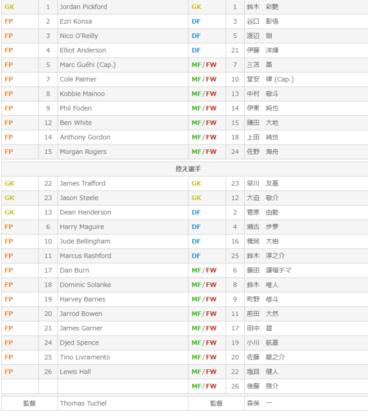Click on 三笘 薫 in starting lineup
This screenshot has width=368, height=411.
pos(259,65)
